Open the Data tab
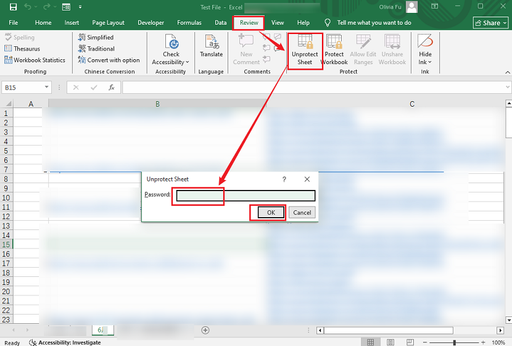The width and height of the screenshot is (512, 346). (x=220, y=23)
